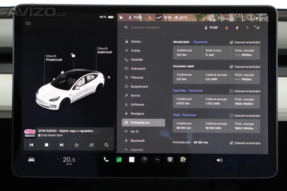Tap the unlock padlock above car
This screenshot has width=287, height=191.
(73, 55)
